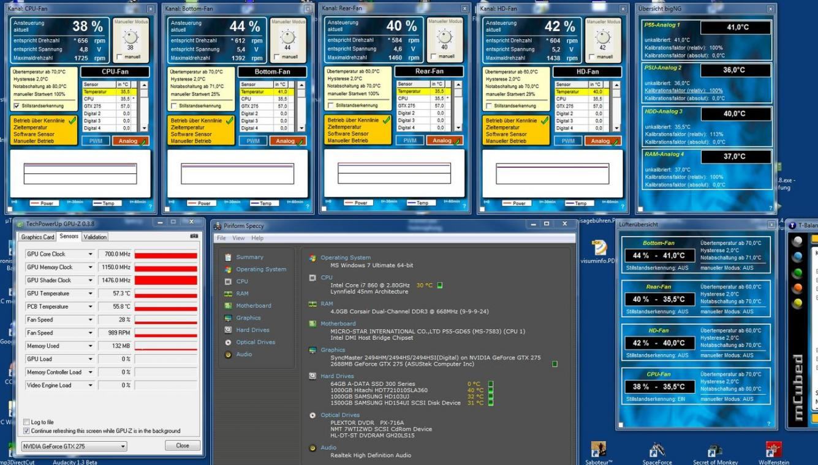Click Analog button in Bottom-Fan window

pyautogui.click(x=288, y=141)
